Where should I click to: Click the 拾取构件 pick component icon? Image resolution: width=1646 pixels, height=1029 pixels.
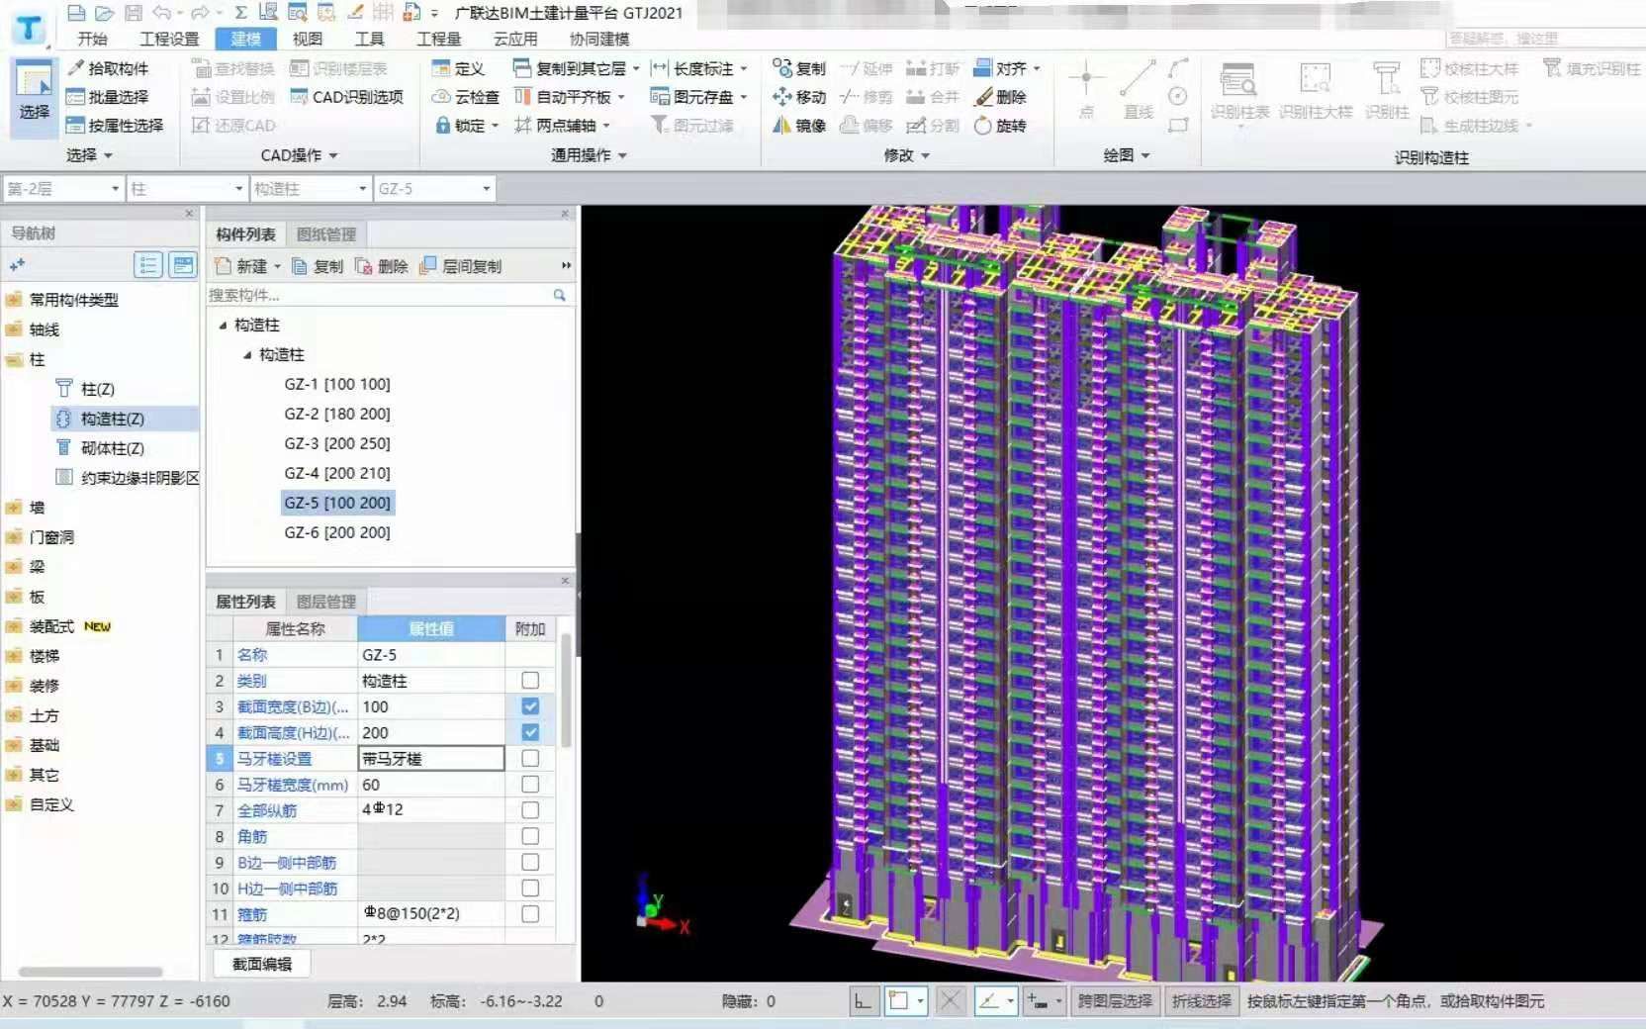[76, 68]
